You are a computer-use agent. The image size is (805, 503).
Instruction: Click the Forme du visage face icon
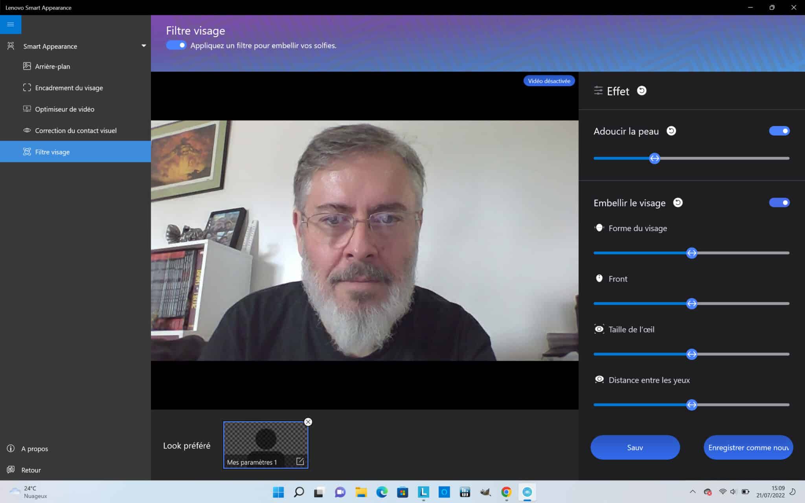(599, 228)
